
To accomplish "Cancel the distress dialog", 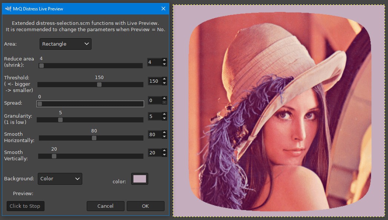I will tap(105, 206).
